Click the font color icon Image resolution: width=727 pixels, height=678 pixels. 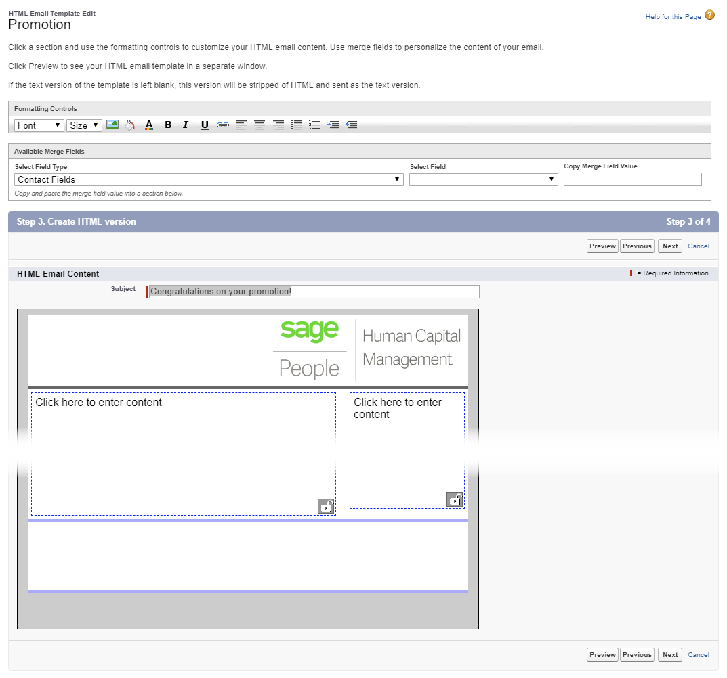[149, 125]
